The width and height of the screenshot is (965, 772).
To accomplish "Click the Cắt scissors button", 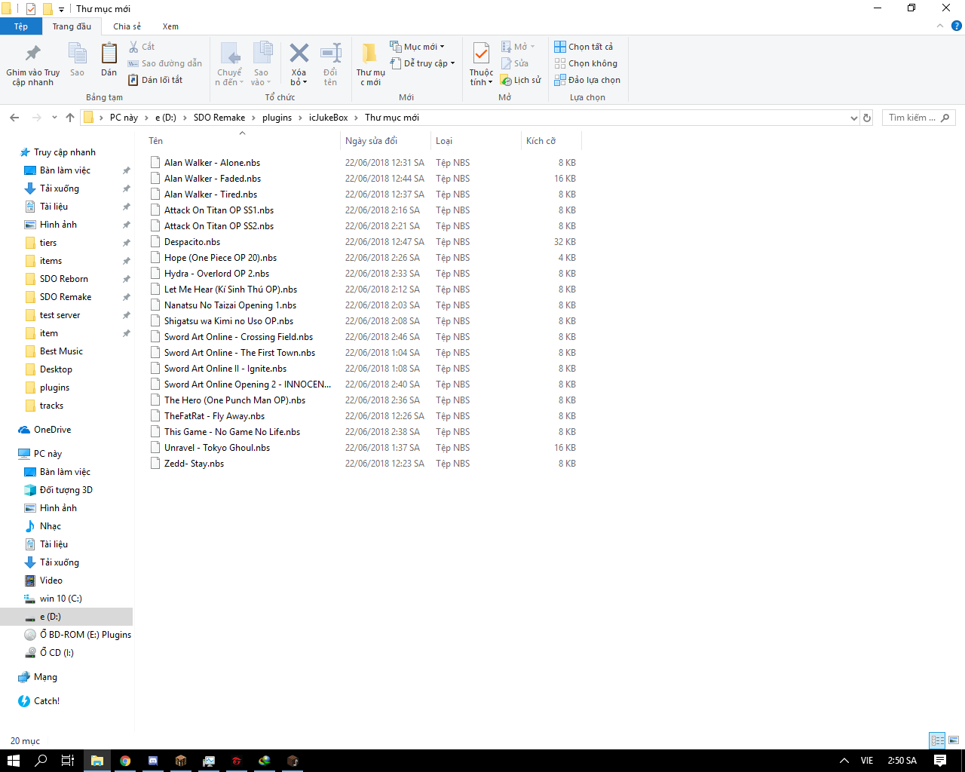I will tap(141, 47).
